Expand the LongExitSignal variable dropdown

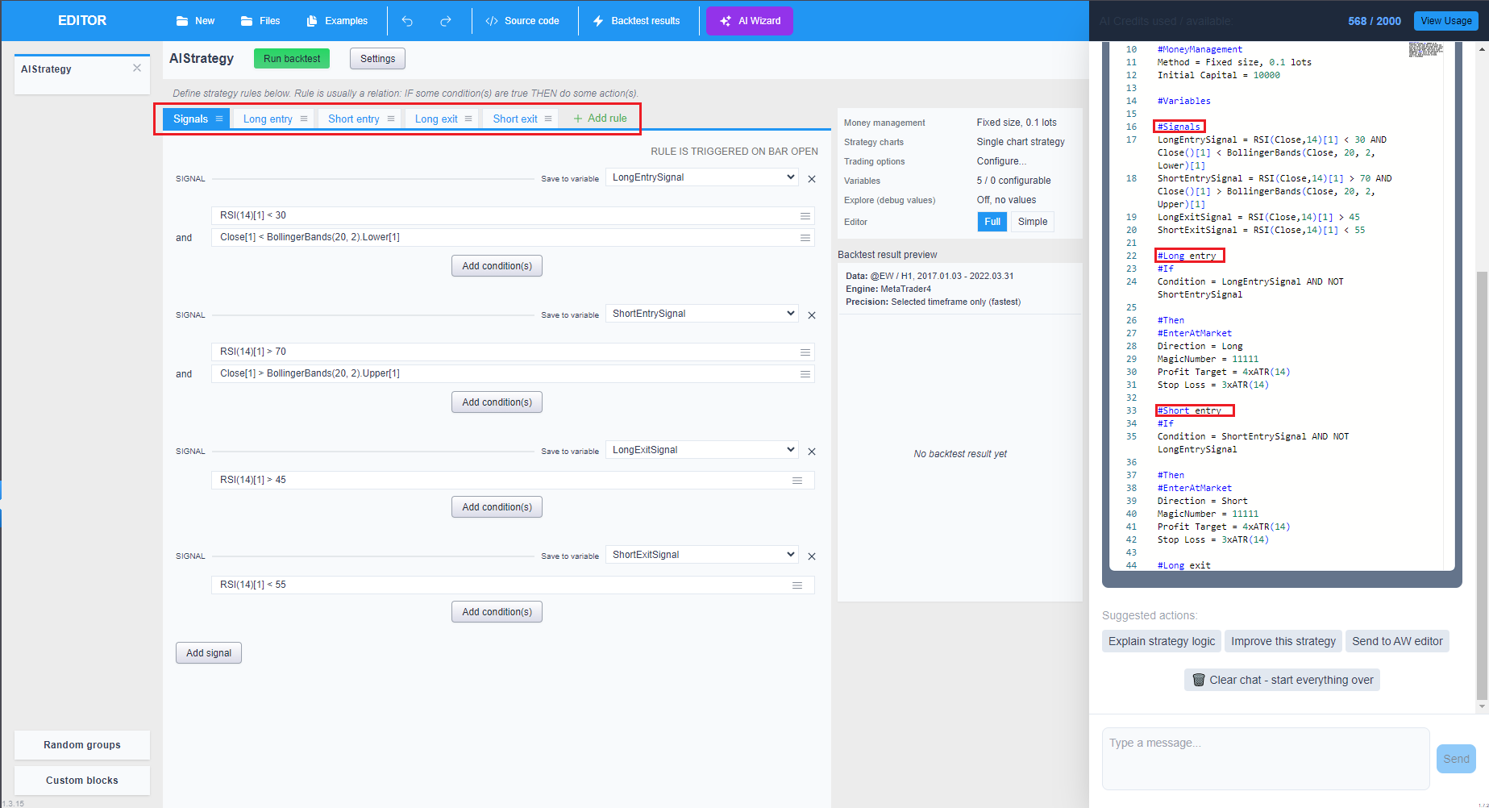702,450
